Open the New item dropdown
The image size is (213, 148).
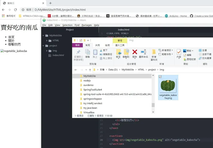pos(166,50)
